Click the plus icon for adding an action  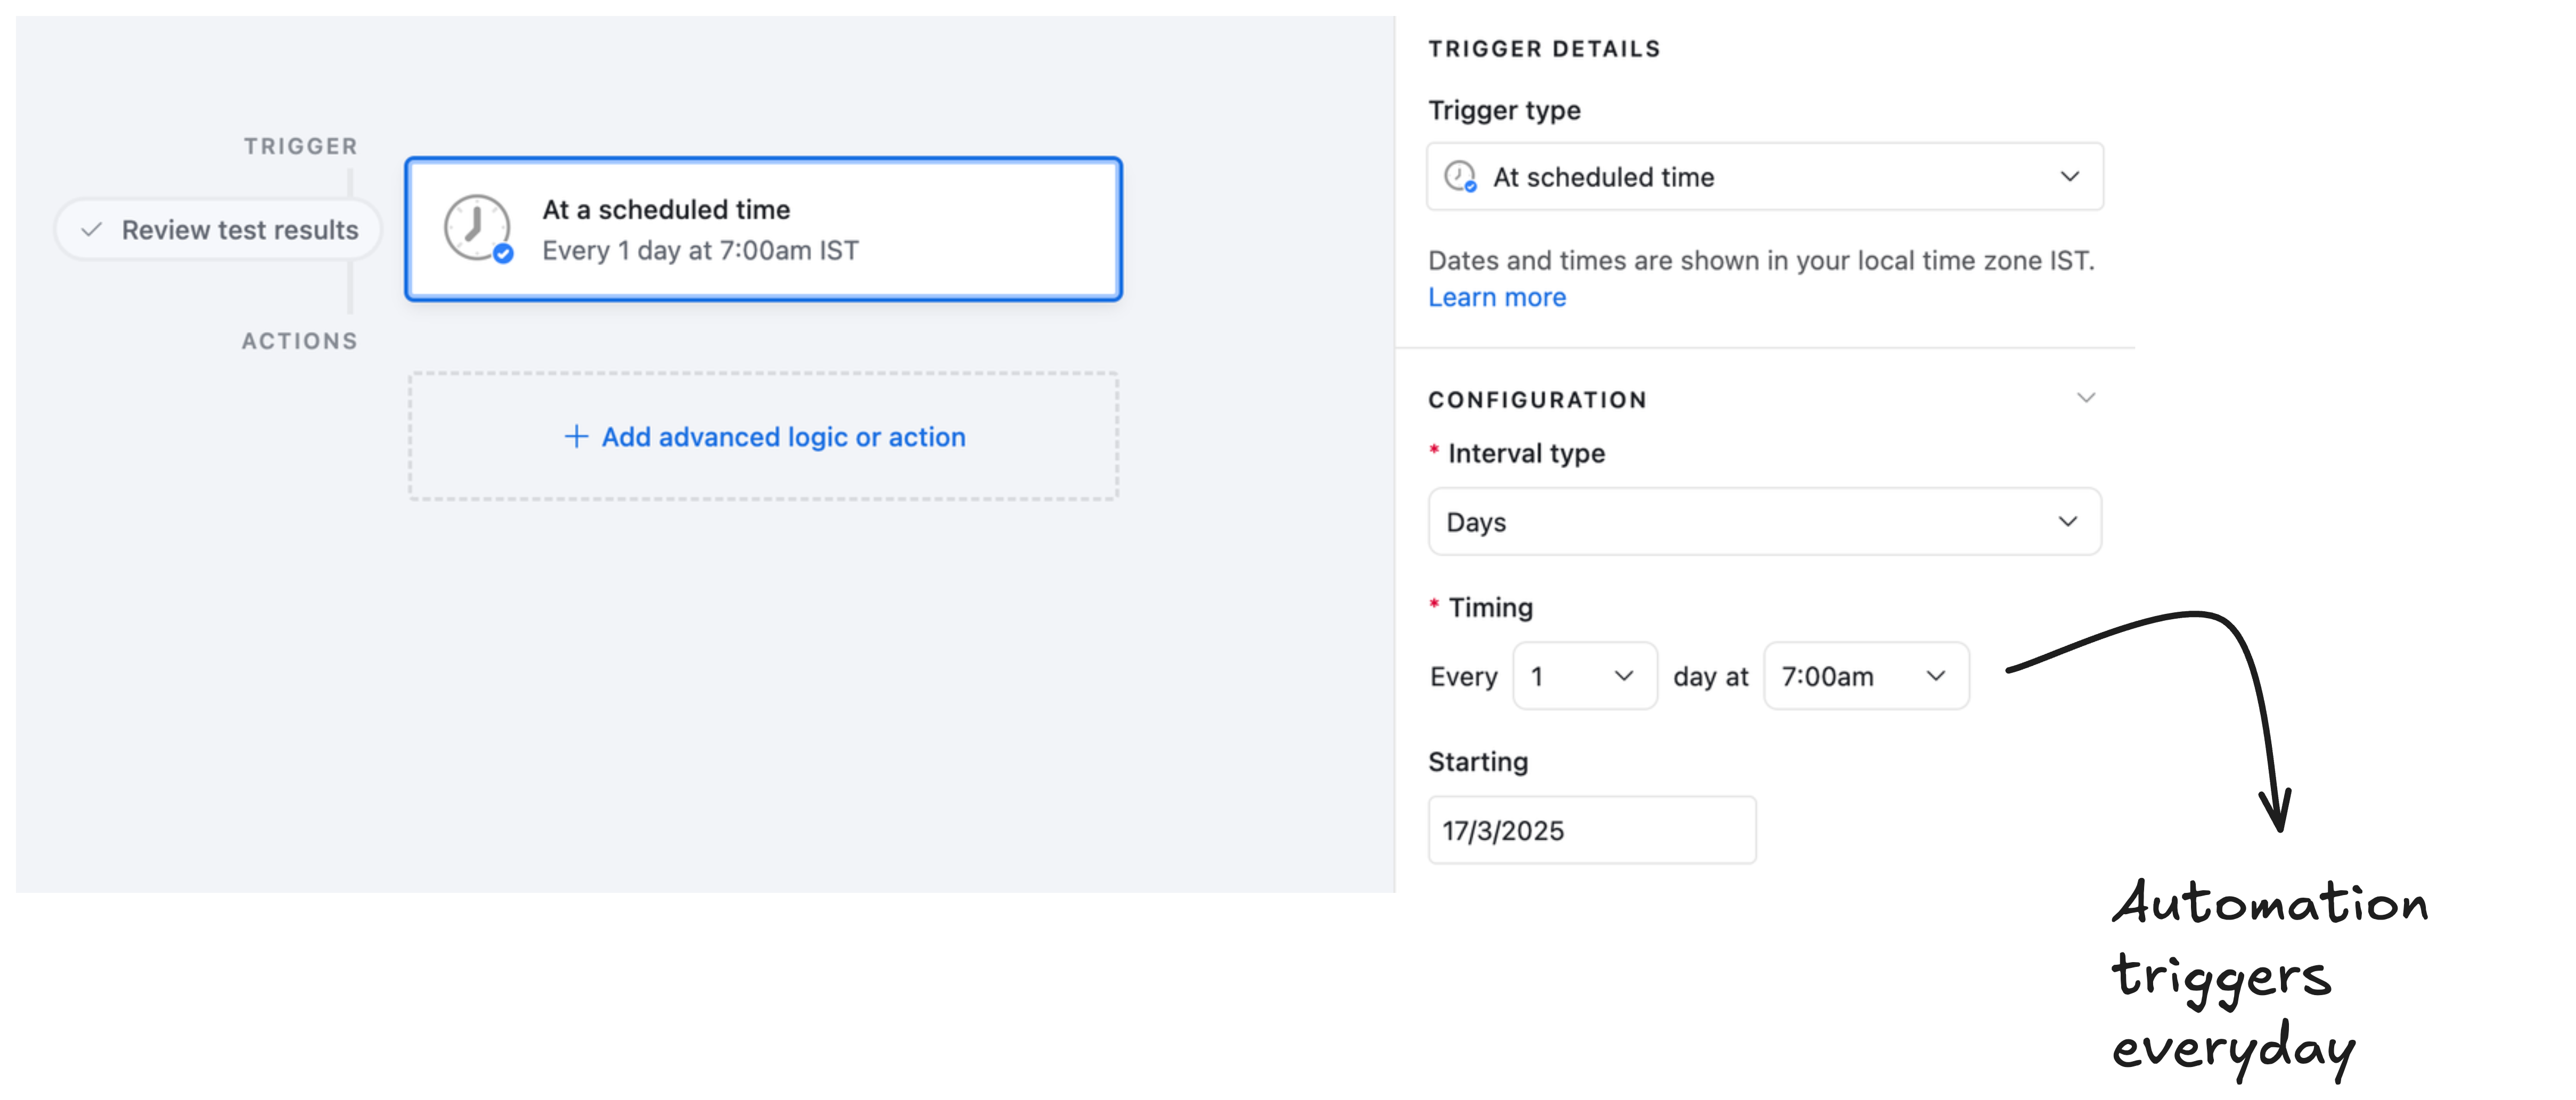coord(576,437)
